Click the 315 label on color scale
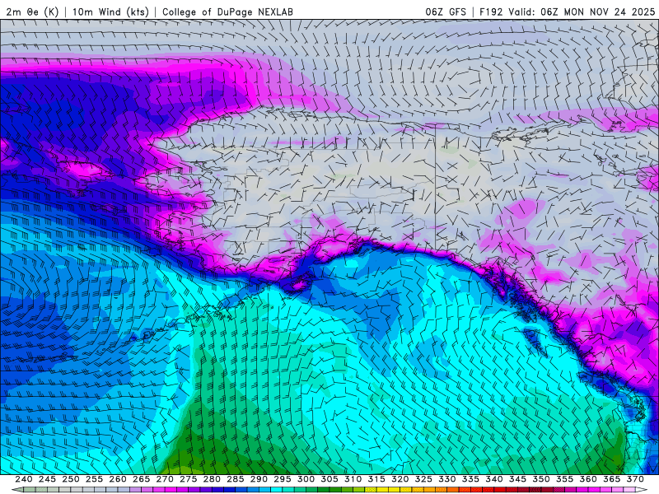659x494 pixels. (x=376, y=479)
